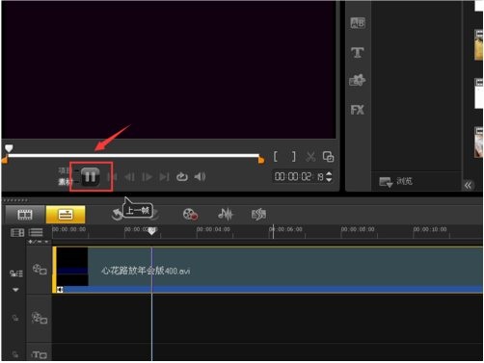484x363 pixels.
Task: Select Clip playback mode
Action: (65, 182)
